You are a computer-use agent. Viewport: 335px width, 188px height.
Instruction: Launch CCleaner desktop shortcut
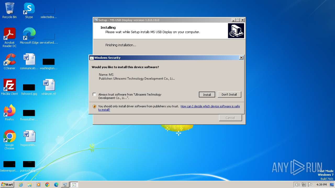[x=9, y=62]
